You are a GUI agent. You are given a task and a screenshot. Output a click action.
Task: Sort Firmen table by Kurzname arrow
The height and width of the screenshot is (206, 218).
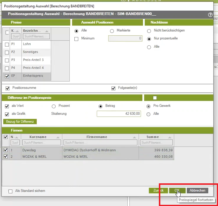57,137
